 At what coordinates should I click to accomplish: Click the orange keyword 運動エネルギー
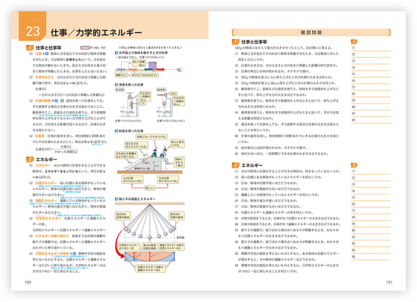tap(41, 201)
